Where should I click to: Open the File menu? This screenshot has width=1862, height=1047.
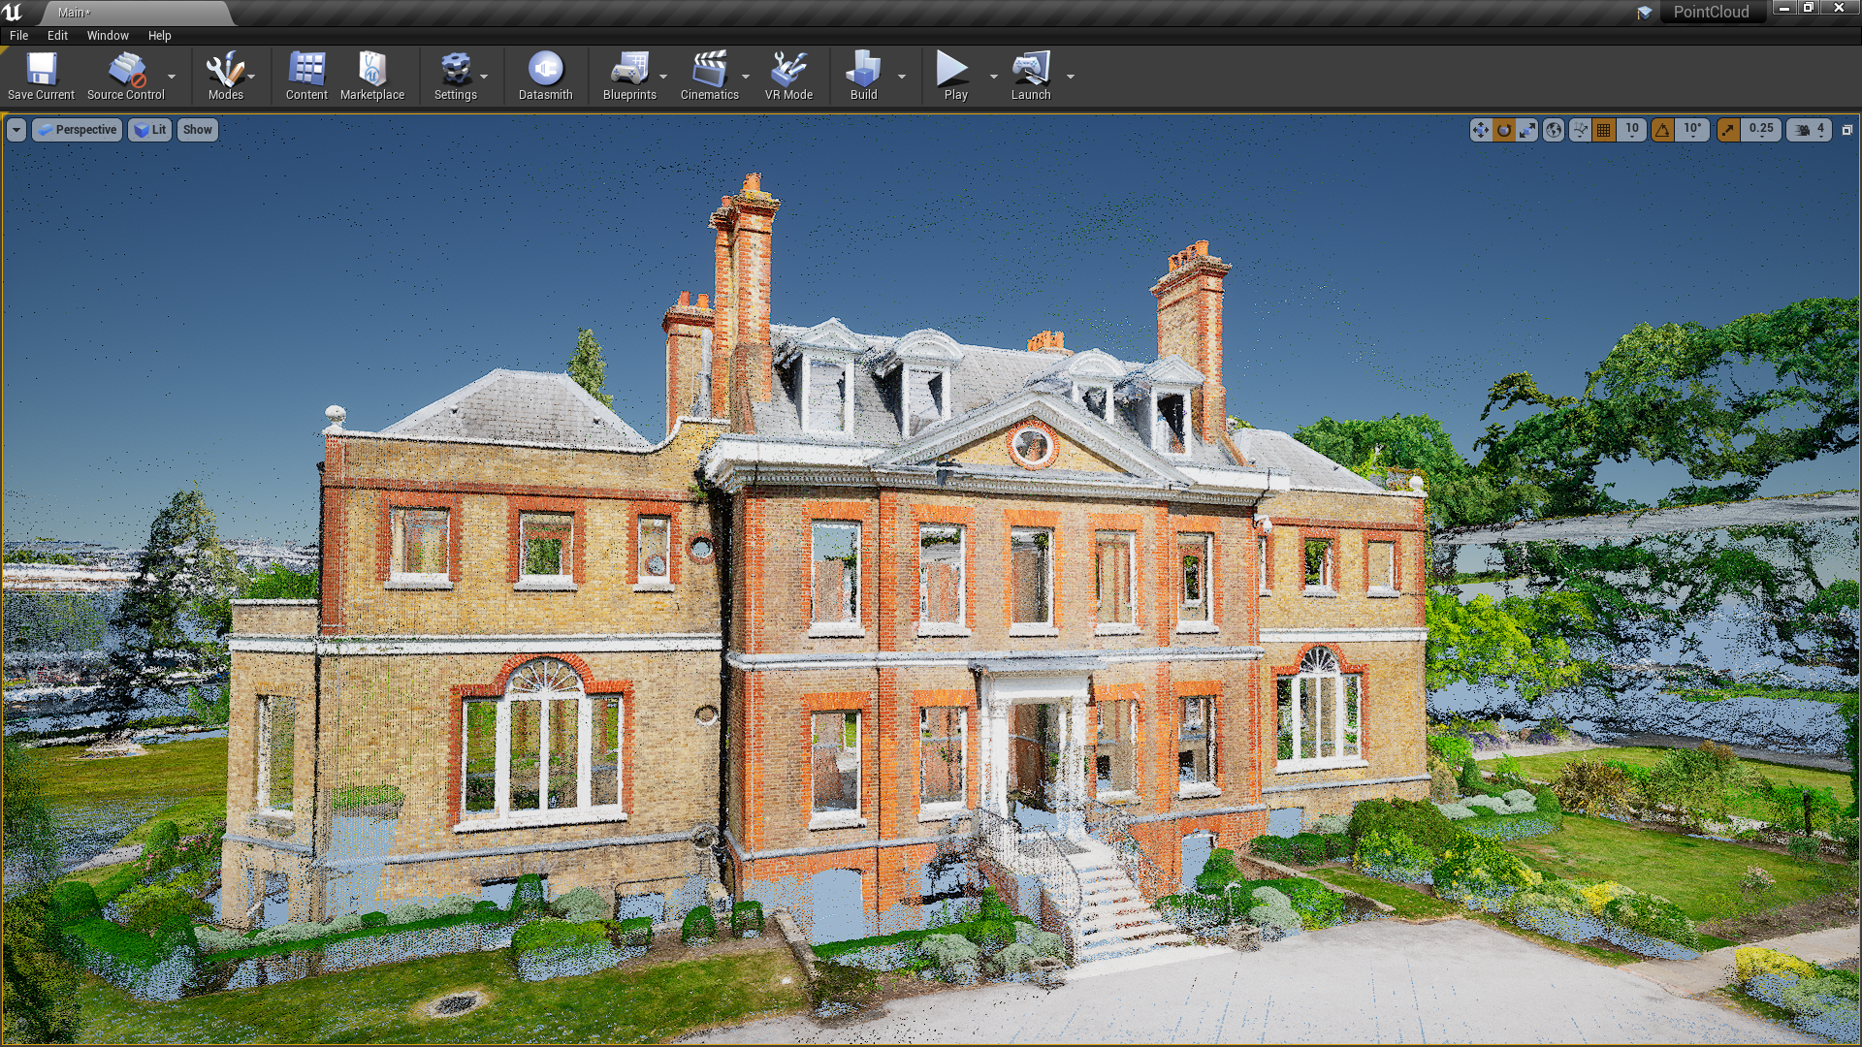pos(19,35)
